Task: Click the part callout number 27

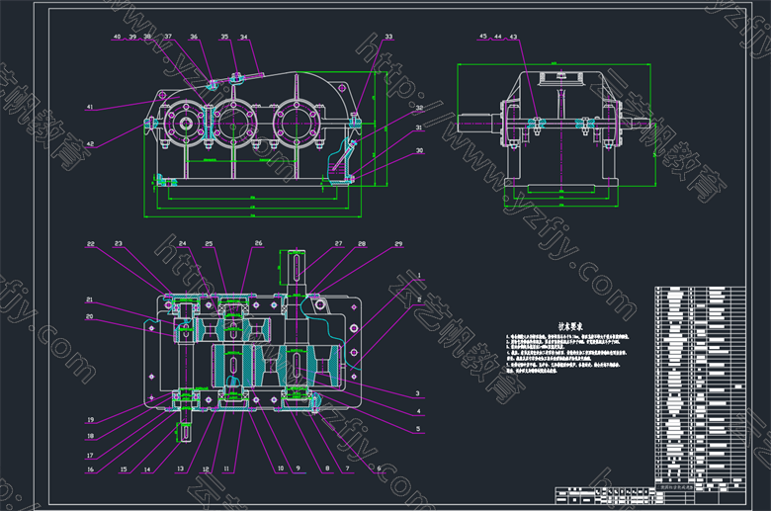Action: [339, 243]
